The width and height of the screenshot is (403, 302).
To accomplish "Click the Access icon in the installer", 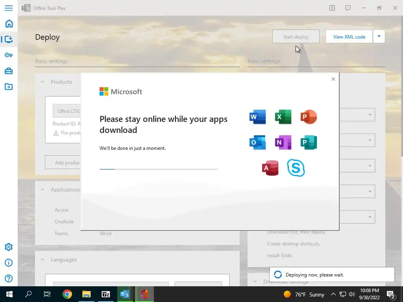I will (x=270, y=168).
